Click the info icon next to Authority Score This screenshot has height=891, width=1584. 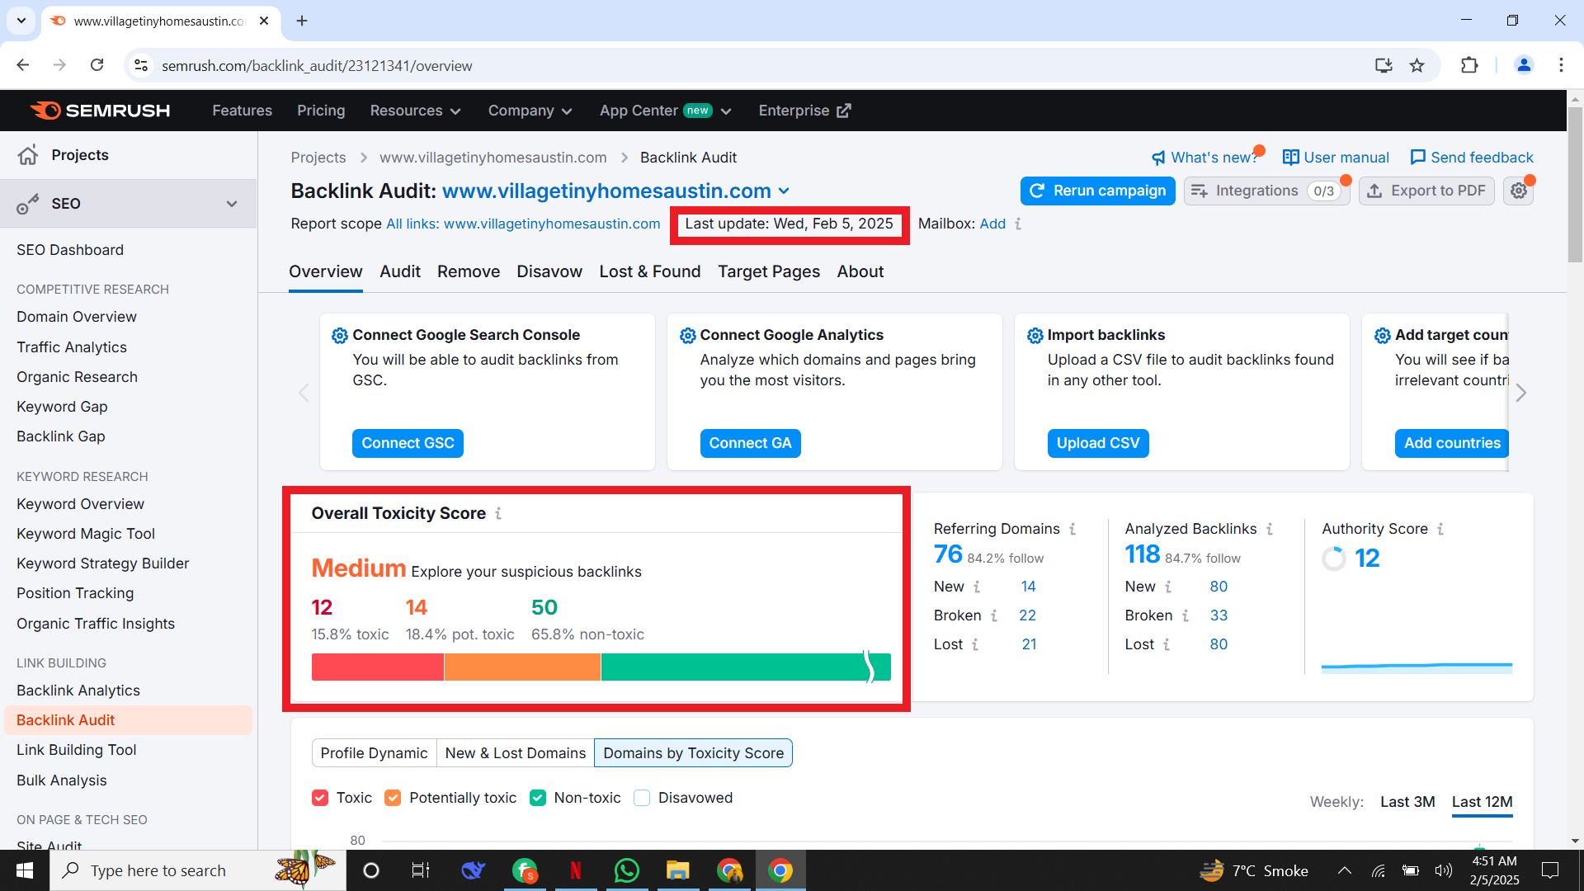[1440, 529]
